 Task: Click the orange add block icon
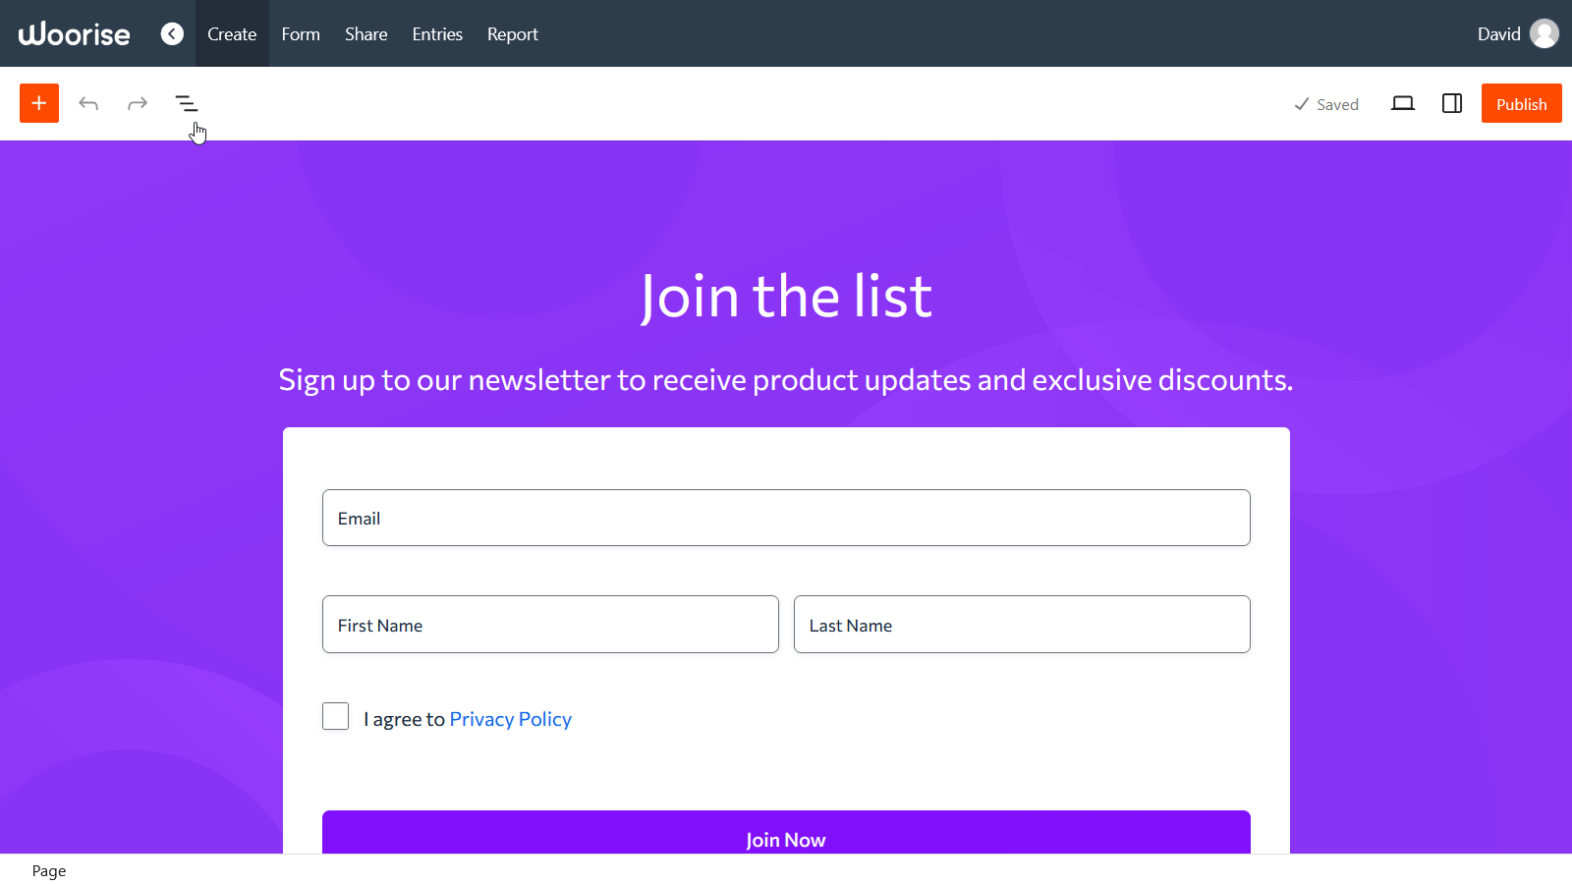pyautogui.click(x=38, y=103)
